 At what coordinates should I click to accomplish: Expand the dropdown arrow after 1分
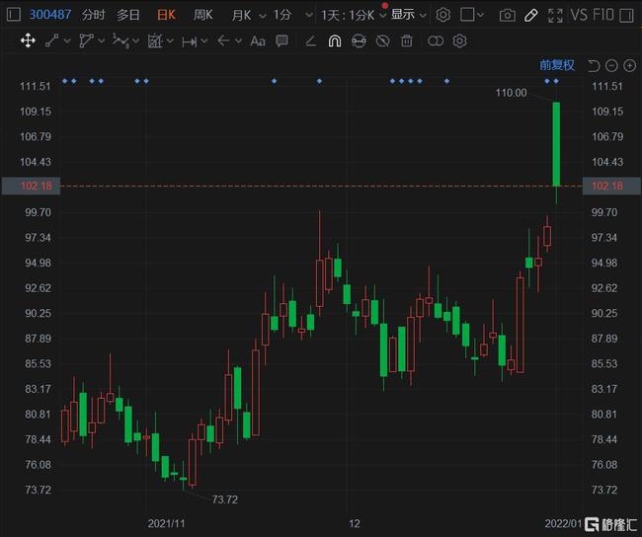pyautogui.click(x=309, y=16)
